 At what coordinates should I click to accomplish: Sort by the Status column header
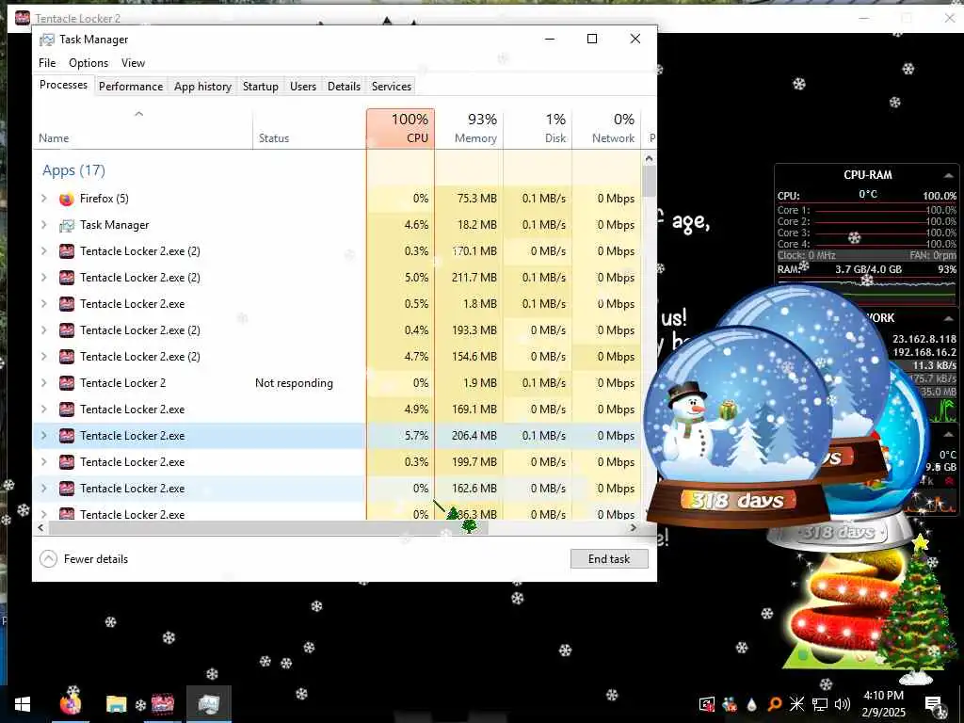[x=309, y=129]
